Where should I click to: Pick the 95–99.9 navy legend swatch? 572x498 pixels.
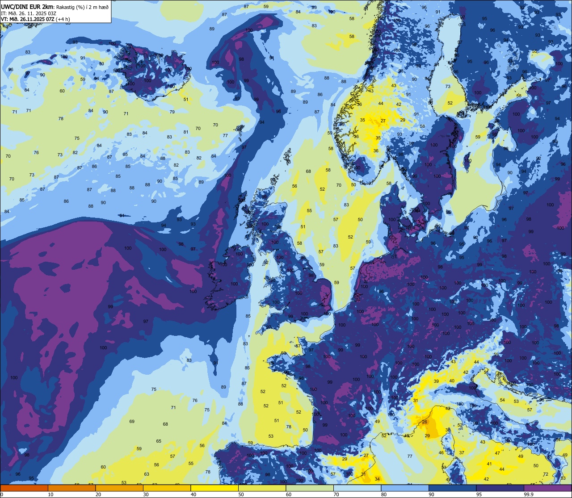[500, 488]
